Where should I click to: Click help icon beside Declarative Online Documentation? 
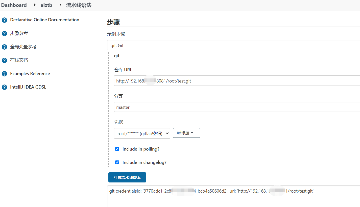(4, 20)
